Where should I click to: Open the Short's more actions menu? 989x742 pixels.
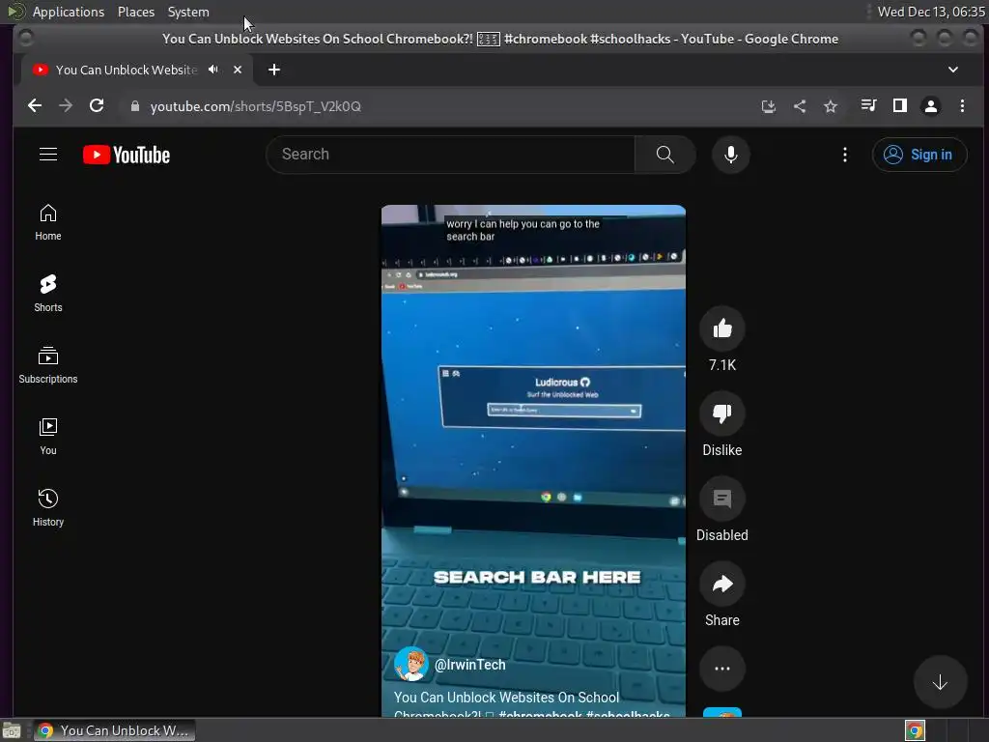click(722, 669)
